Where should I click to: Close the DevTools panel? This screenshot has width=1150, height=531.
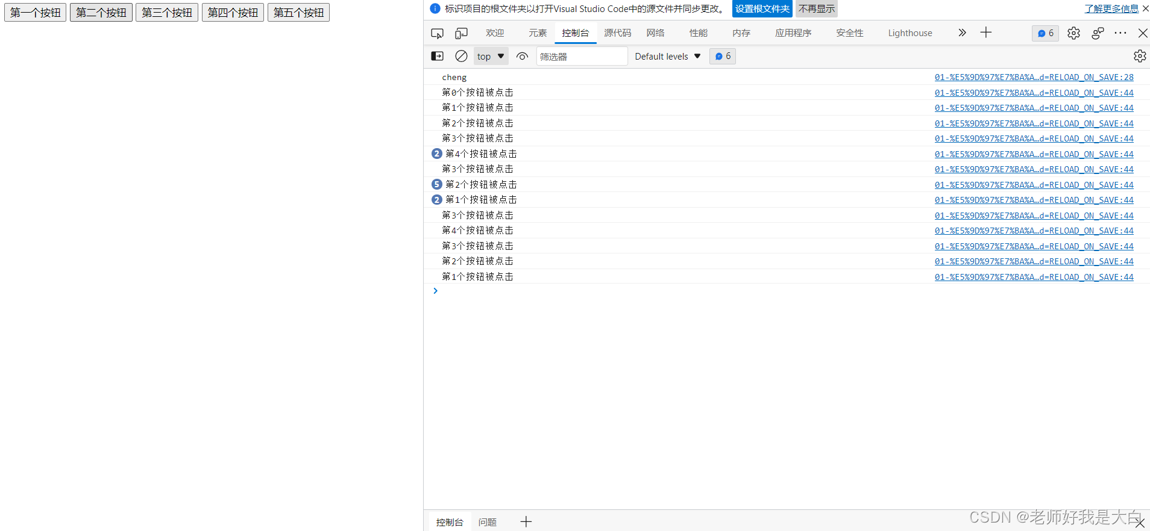tap(1143, 33)
